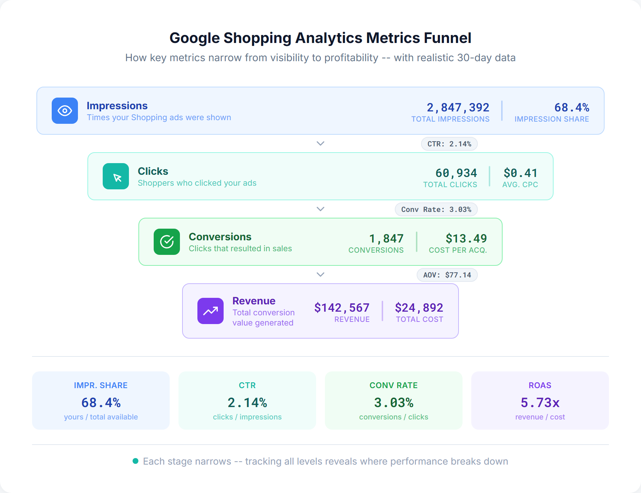
Task: Select the IMPR. SHARE summary card
Action: coord(101,401)
